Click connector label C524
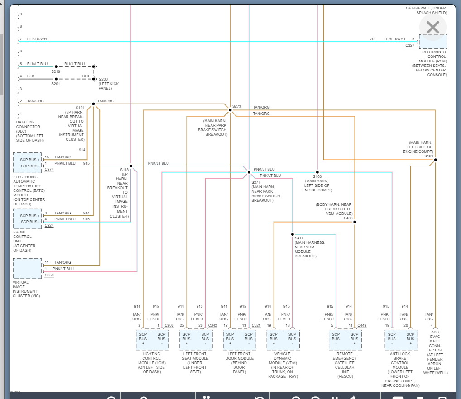Viewport: 461px width, 399px height. point(256,325)
